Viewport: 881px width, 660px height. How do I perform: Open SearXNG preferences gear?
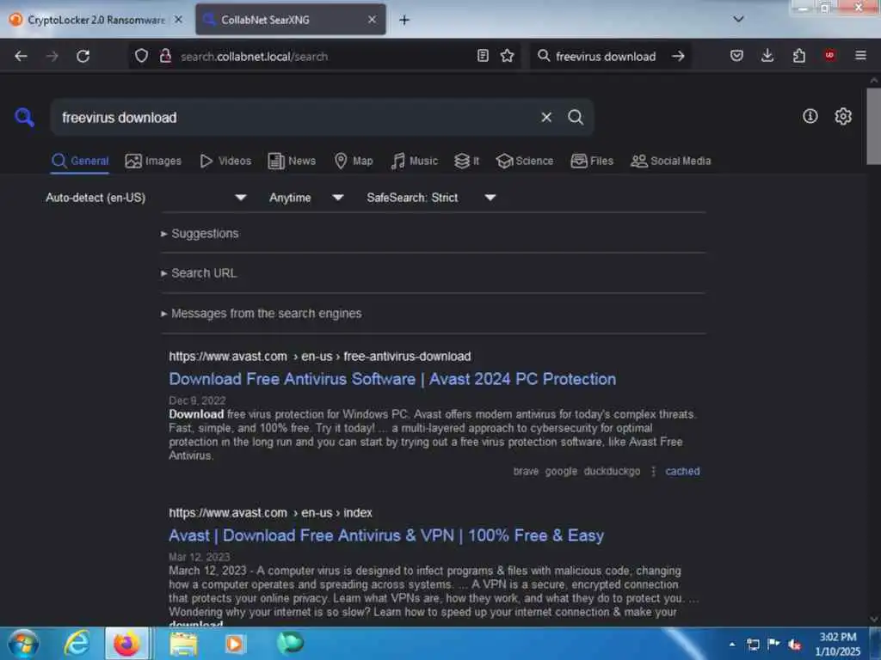point(843,116)
